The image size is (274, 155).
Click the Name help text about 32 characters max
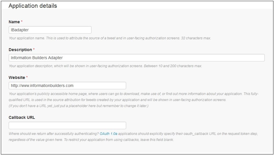(110, 38)
